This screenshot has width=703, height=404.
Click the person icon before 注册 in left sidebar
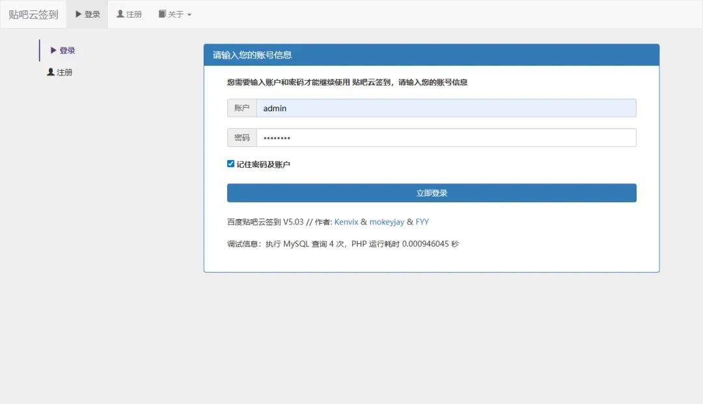tap(51, 72)
